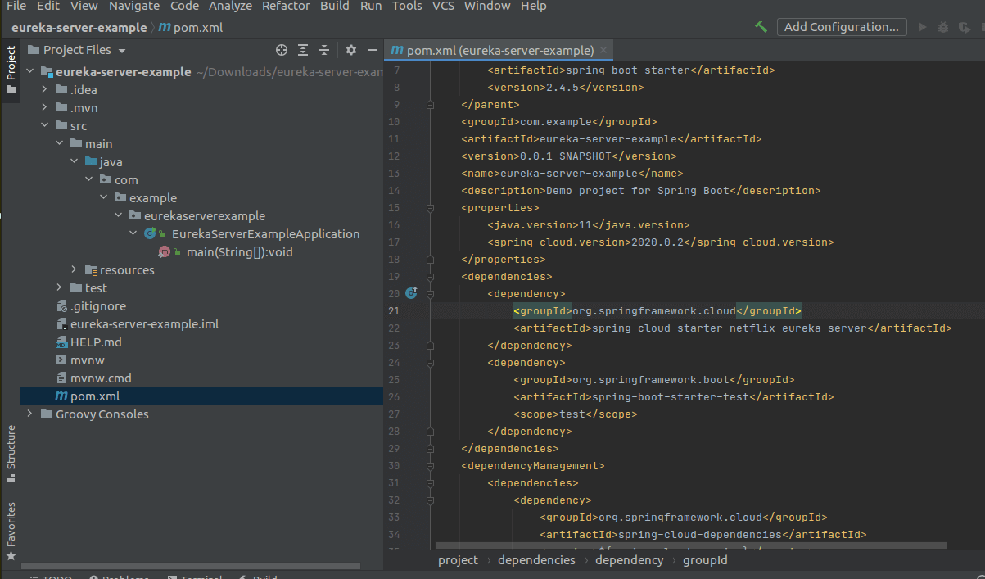The height and width of the screenshot is (579, 985).
Task: Click the green Build Project hammer icon
Action: coord(761,27)
